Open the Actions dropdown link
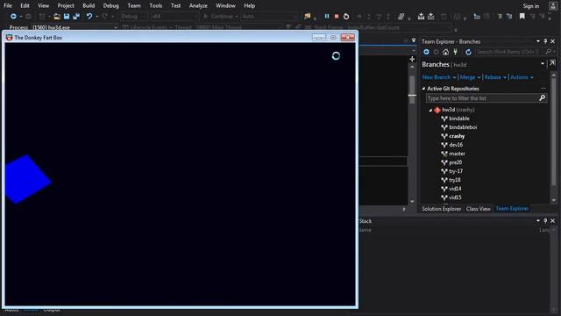The height and width of the screenshot is (316, 561). [x=522, y=77]
